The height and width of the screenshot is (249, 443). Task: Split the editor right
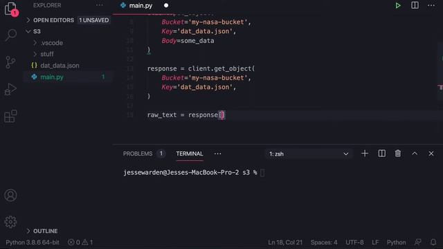point(415,6)
